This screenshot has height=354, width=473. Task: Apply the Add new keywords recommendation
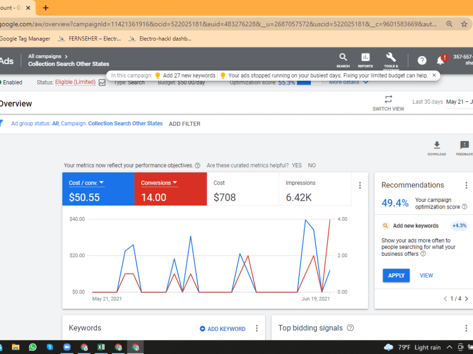[396, 276]
